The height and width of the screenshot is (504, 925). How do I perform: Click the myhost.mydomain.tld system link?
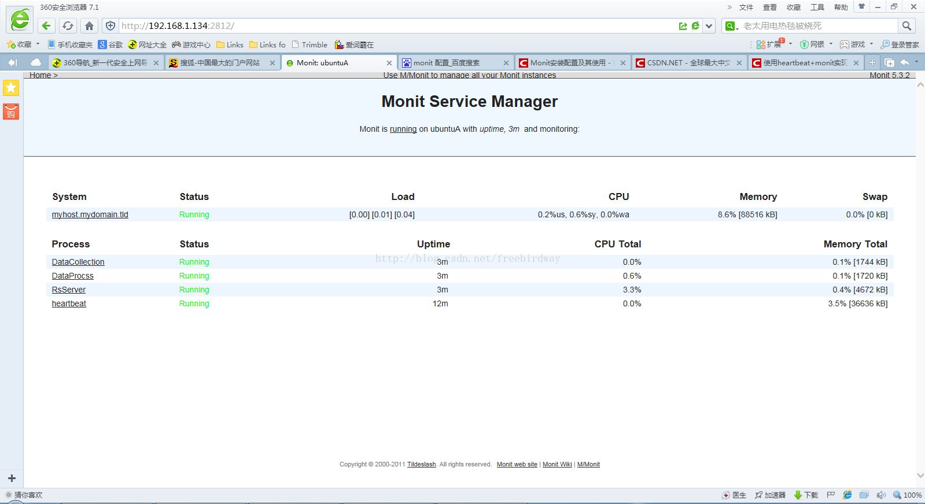(x=90, y=214)
